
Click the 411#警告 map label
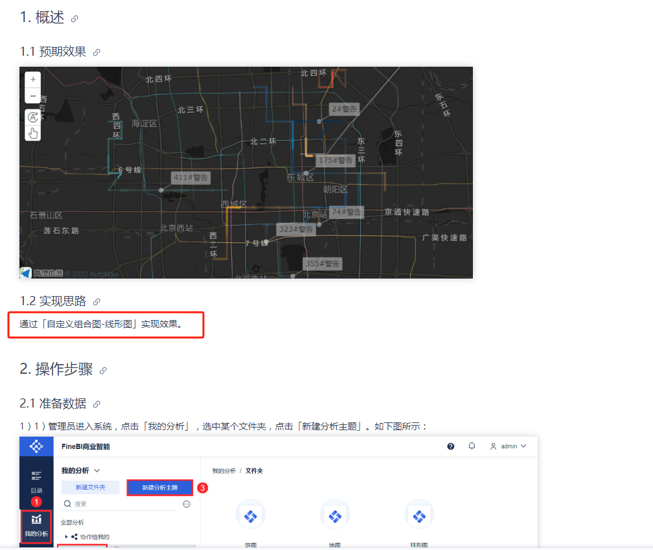[190, 178]
